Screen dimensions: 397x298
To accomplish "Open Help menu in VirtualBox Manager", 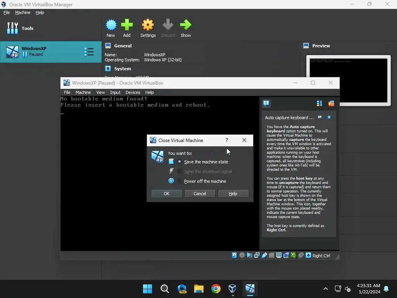I will [x=40, y=12].
